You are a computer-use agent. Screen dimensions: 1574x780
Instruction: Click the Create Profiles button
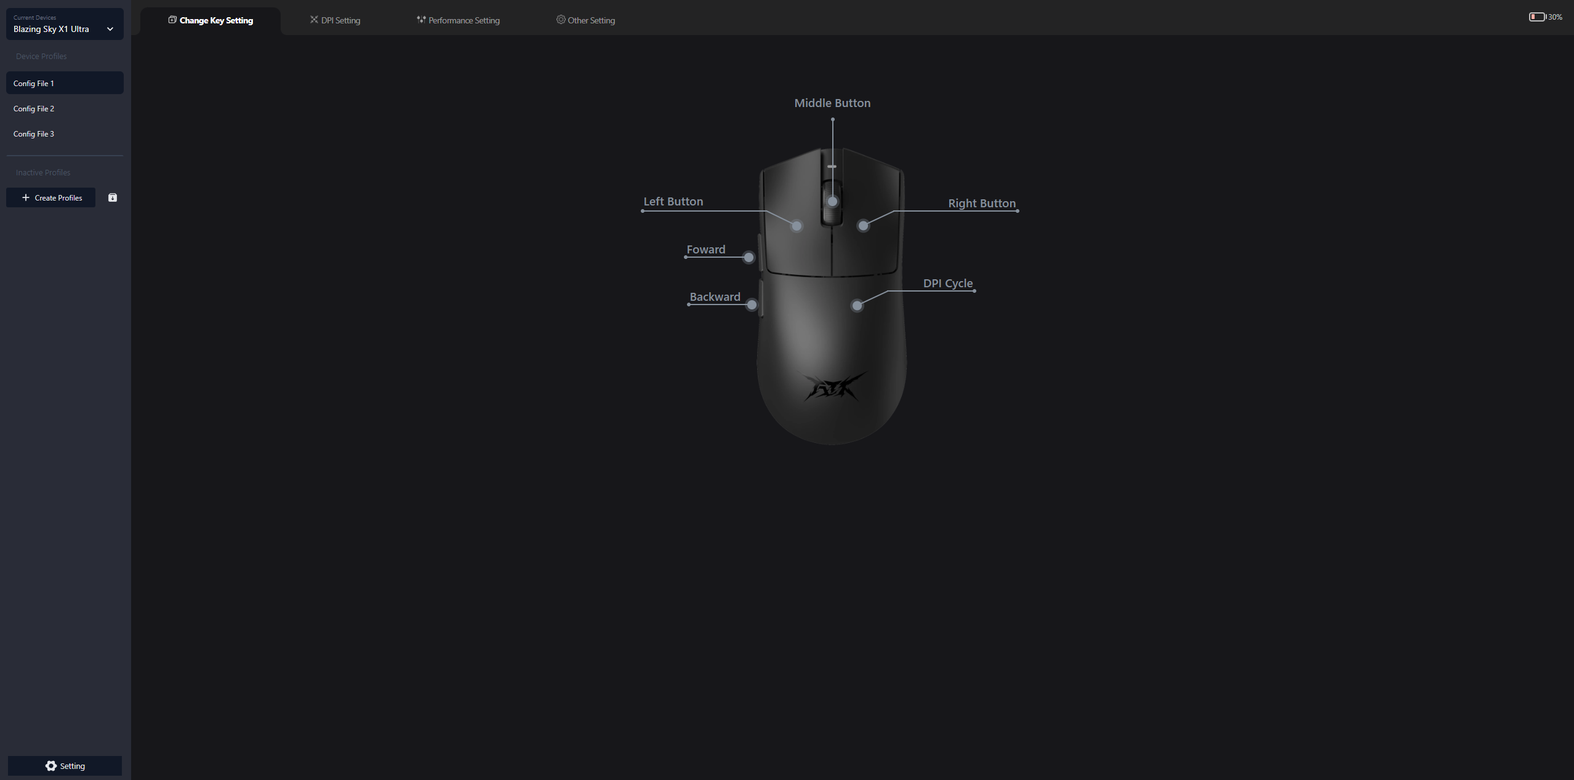(x=51, y=197)
